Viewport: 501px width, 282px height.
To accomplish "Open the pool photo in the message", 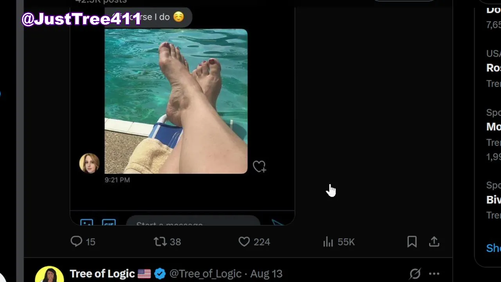I will point(176,101).
